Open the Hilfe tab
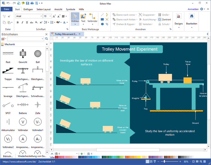Image resolution: width=211 pixels, height=165 pixels. 81,9
